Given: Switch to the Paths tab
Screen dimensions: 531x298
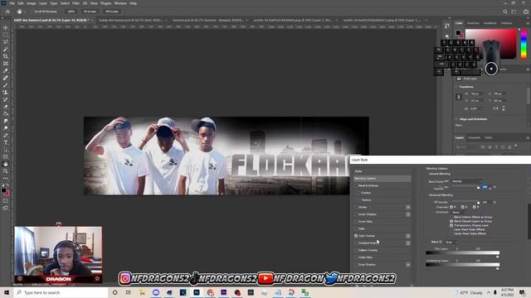Looking at the screenshot, I should click(x=489, y=137).
